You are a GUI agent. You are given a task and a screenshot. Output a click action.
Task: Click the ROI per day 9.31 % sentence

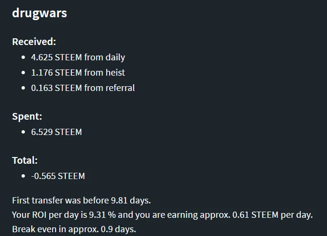(162, 215)
